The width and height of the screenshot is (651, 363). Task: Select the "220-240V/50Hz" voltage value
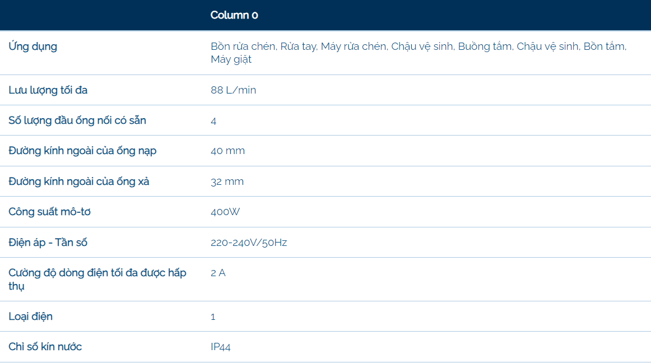pos(249,243)
